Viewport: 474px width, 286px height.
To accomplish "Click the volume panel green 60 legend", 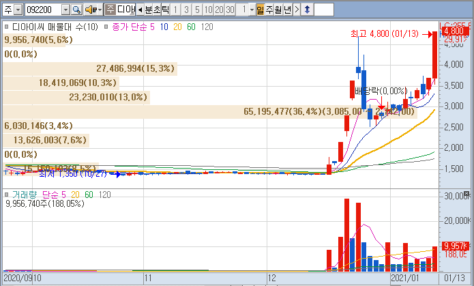I will [89, 195].
